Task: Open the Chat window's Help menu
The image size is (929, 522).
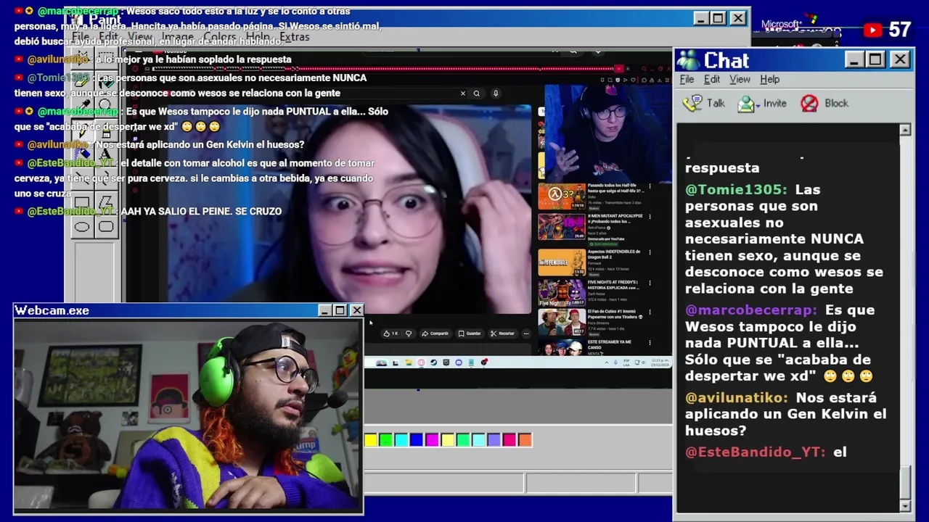Action: tap(770, 79)
